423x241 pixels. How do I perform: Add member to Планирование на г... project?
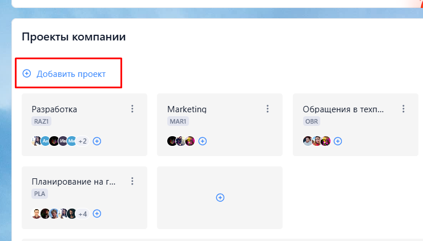(97, 214)
